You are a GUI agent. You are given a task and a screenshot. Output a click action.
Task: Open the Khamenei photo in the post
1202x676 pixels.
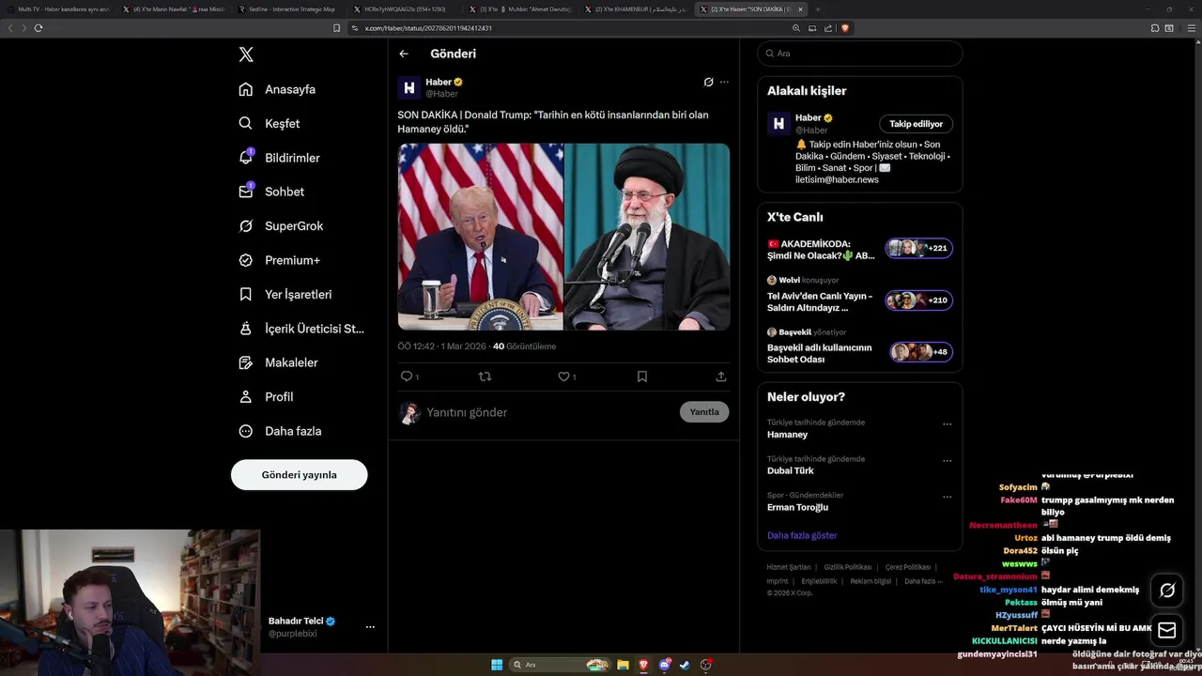647,237
